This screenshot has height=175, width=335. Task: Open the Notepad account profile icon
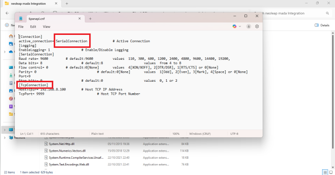(248, 26)
